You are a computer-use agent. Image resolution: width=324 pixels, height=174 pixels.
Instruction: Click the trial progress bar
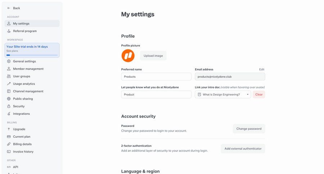pyautogui.click(x=32, y=55)
